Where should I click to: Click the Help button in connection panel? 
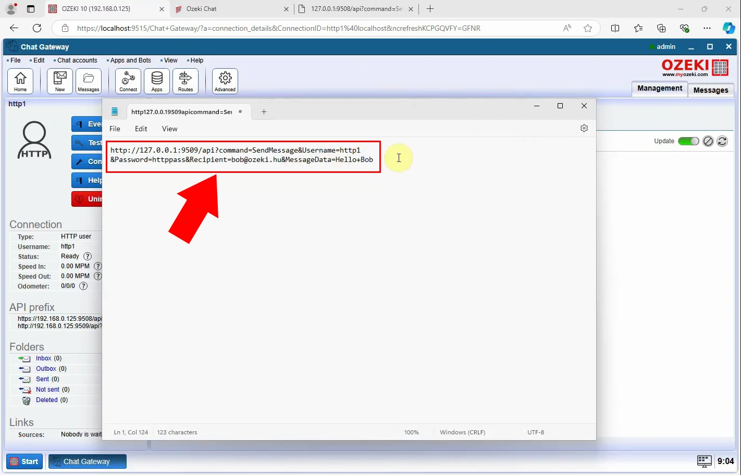pos(87,180)
